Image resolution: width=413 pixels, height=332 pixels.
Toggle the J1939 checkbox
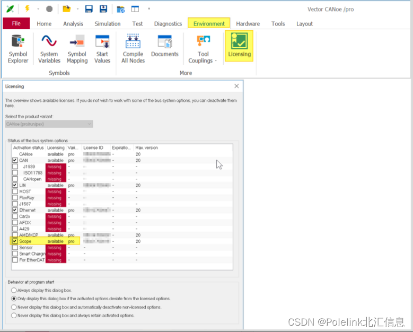[x=15, y=167]
